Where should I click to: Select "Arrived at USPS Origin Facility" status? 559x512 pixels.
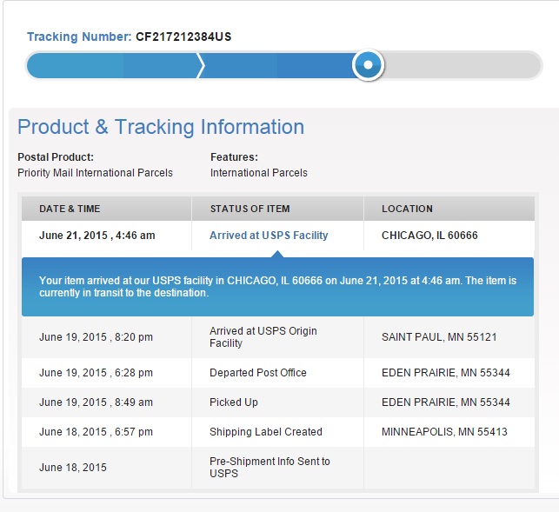coord(263,337)
